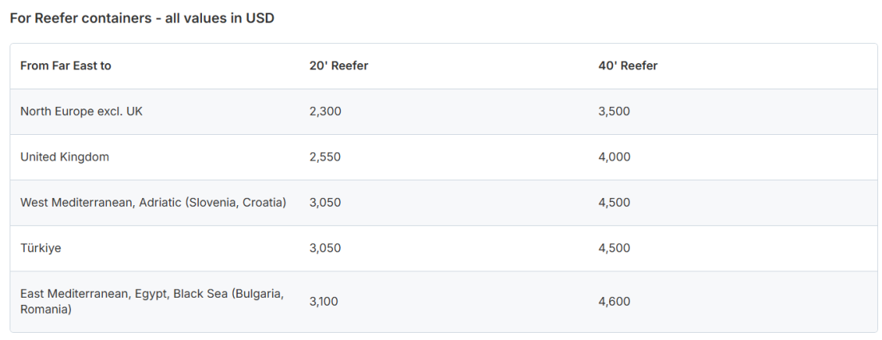The width and height of the screenshot is (882, 340).
Task: Select the Türkiye row label
Action: (x=41, y=248)
